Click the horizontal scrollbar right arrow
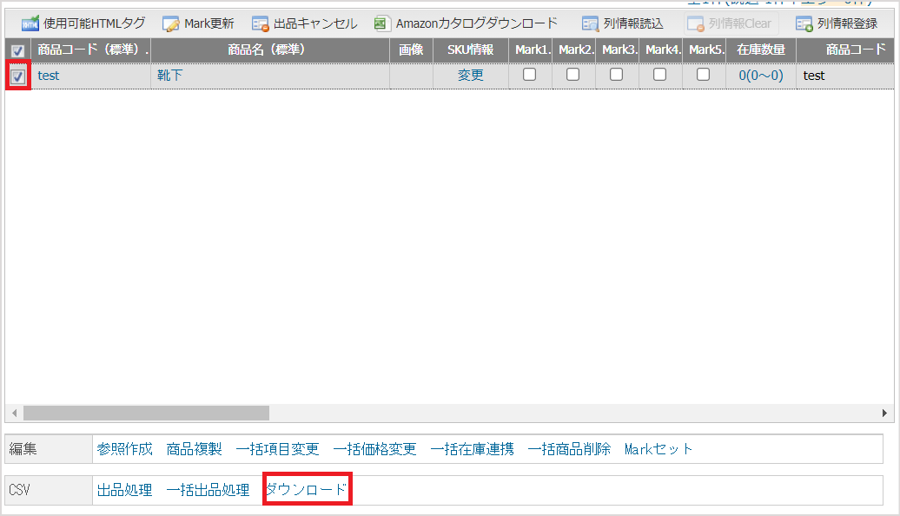This screenshot has height=516, width=900. (884, 413)
